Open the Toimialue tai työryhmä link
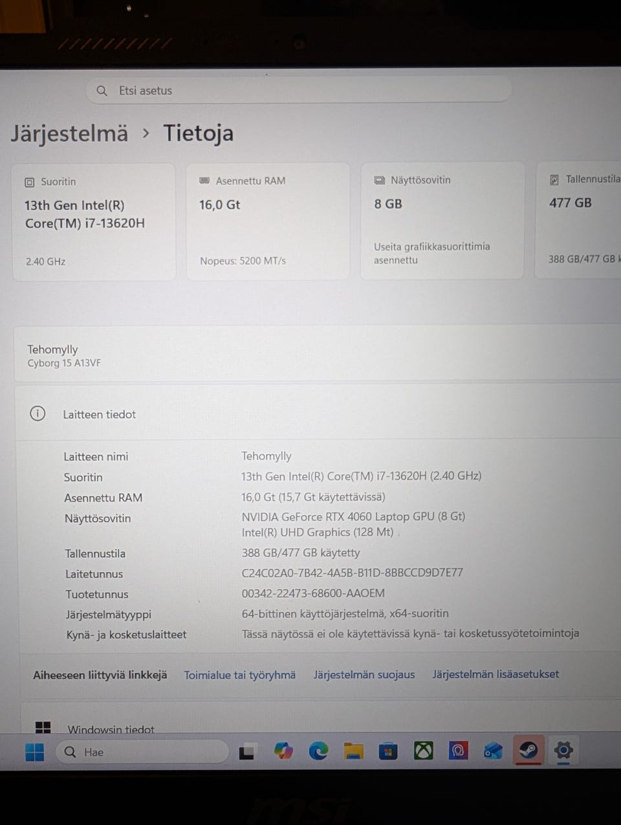 [239, 675]
